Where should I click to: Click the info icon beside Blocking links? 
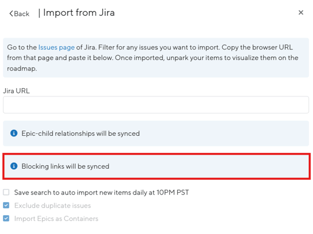point(14,166)
